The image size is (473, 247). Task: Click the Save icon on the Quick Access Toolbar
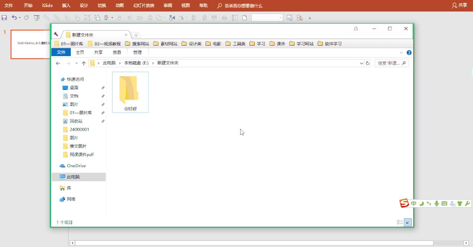coord(4,17)
